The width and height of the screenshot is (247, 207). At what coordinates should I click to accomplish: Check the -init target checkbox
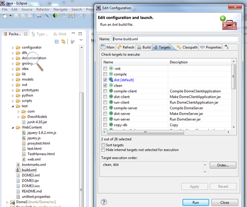(105, 69)
